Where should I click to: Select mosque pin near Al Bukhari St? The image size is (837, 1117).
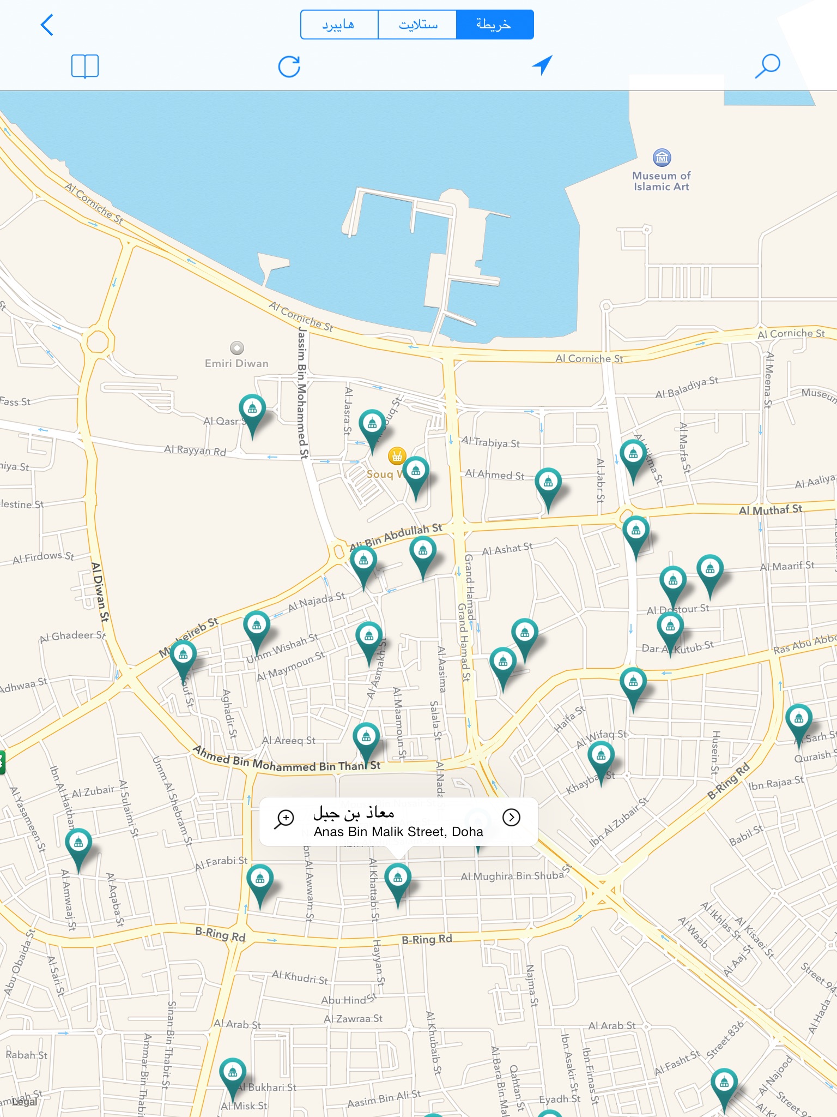233,1073
